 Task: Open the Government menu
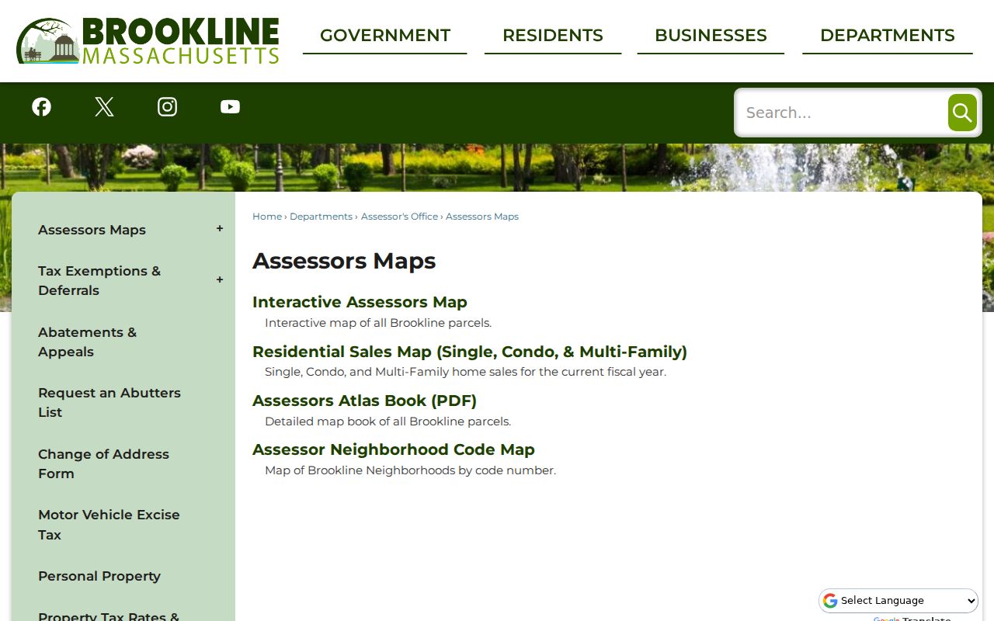click(x=385, y=36)
